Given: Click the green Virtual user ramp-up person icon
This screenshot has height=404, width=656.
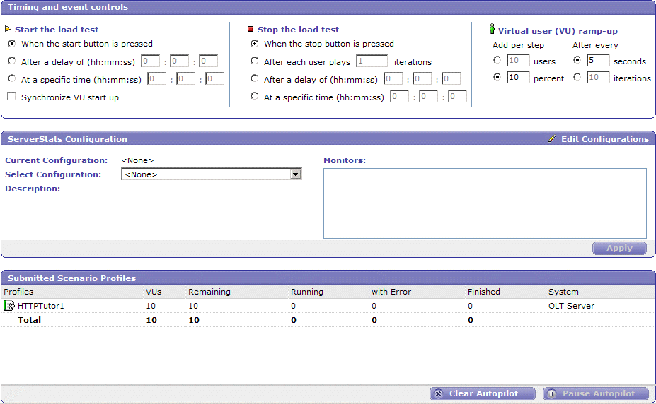Looking at the screenshot, I should tap(492, 29).
